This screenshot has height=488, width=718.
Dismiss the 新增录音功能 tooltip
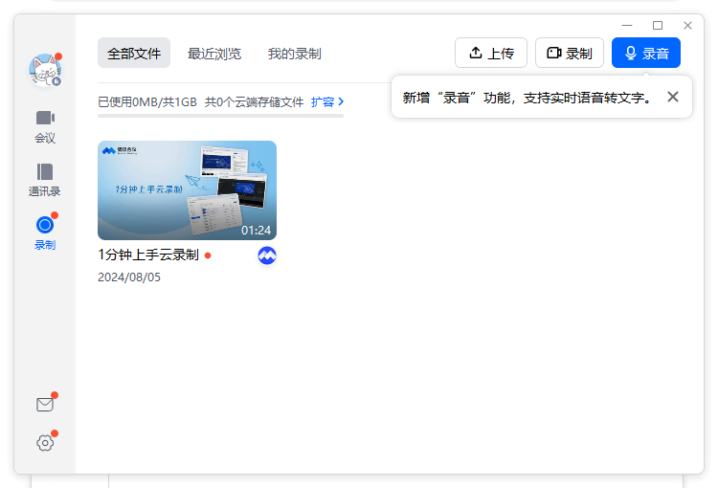(673, 97)
